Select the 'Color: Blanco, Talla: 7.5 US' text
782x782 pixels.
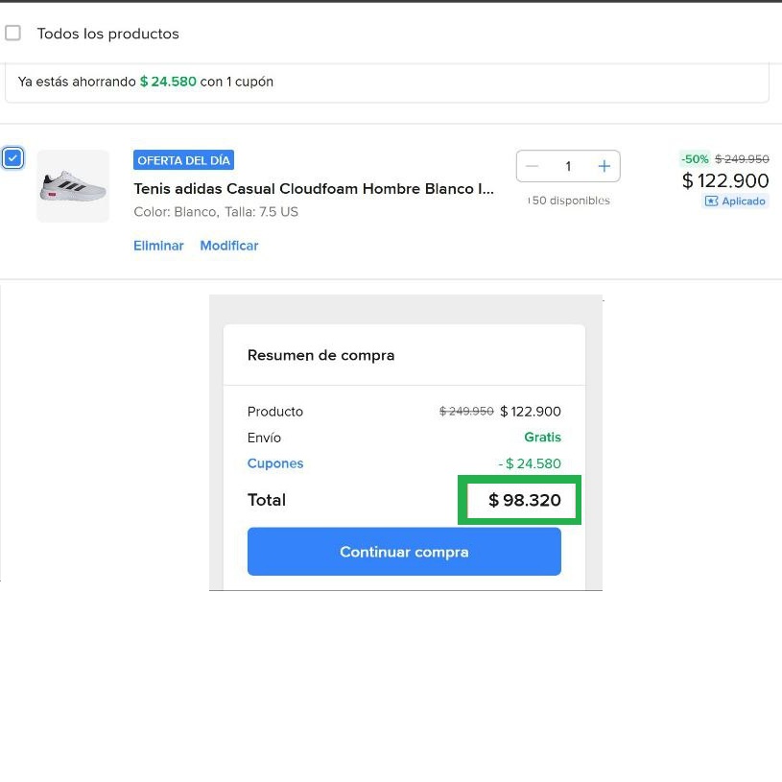(x=216, y=212)
